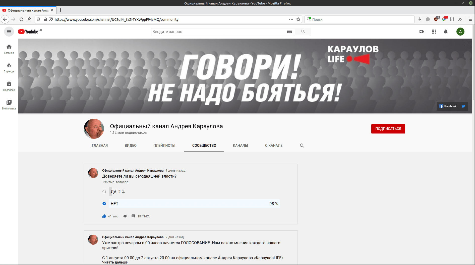The height and width of the screenshot is (265, 475).
Task: Bookmark this page with the star
Action: (x=298, y=19)
